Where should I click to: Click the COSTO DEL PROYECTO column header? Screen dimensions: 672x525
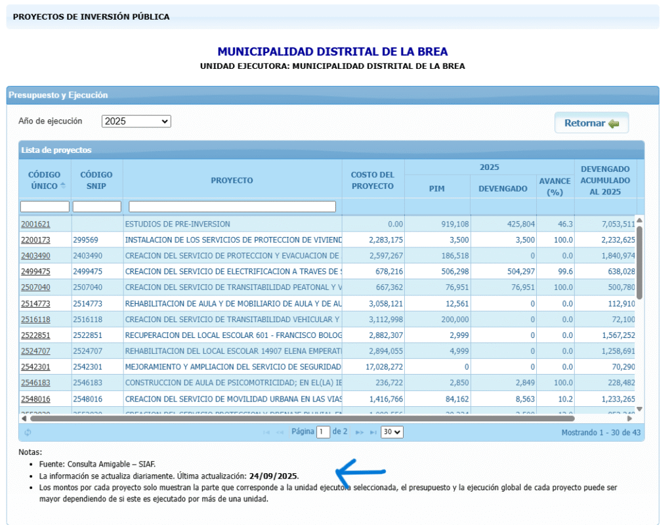pyautogui.click(x=373, y=180)
